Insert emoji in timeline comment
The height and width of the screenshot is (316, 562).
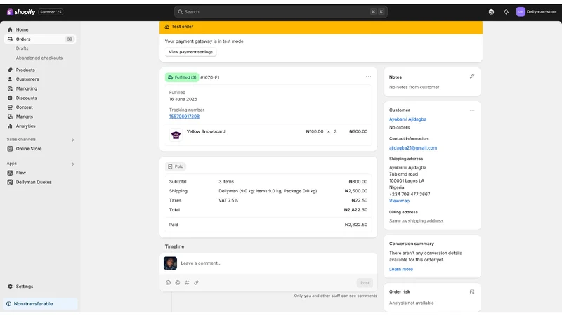[168, 283]
